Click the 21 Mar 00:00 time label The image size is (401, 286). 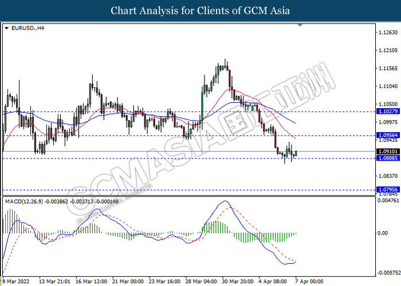(128, 281)
